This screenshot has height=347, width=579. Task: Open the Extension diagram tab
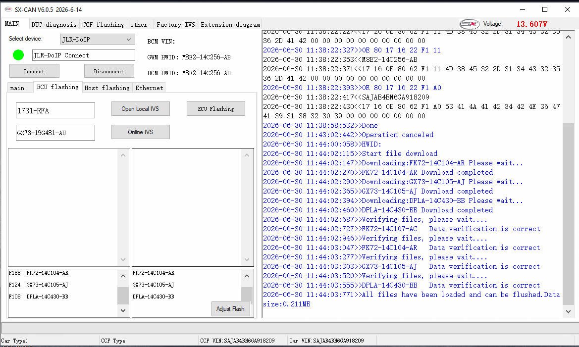230,24
